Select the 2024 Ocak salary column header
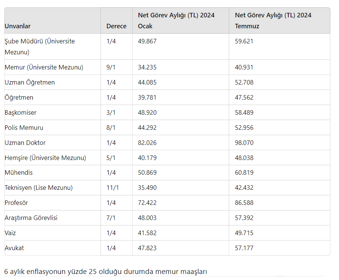The width and height of the screenshot is (339, 280). [176, 21]
